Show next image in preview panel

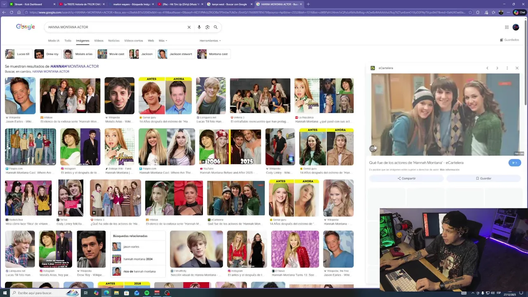(497, 68)
